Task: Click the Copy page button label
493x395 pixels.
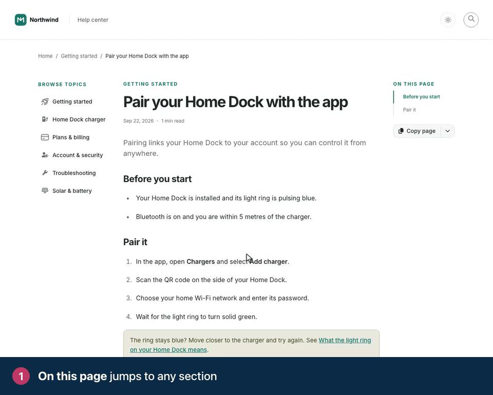Action: click(421, 131)
